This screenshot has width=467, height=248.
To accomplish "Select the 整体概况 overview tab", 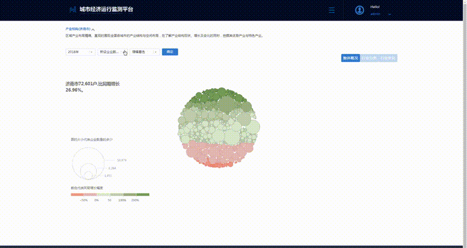I will click(351, 58).
